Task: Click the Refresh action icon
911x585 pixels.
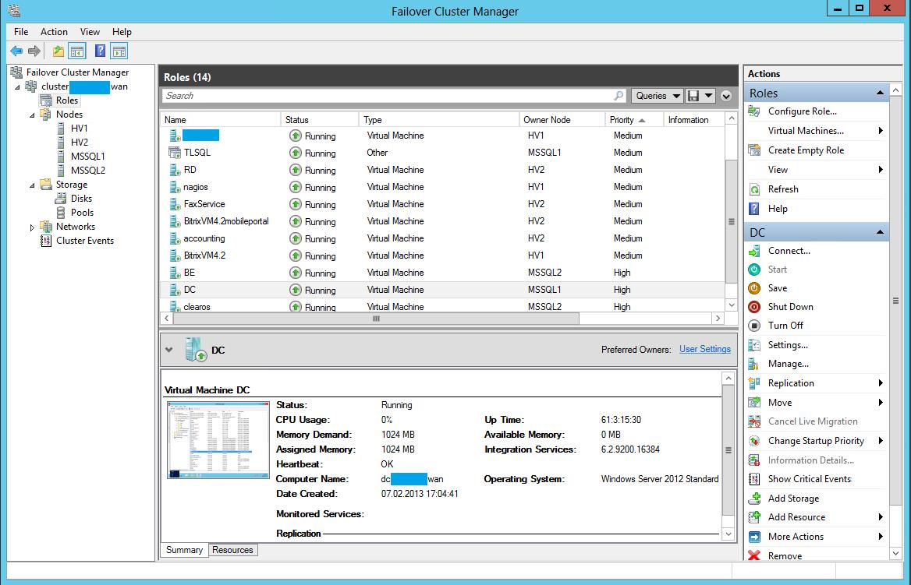Action: pyautogui.click(x=754, y=189)
